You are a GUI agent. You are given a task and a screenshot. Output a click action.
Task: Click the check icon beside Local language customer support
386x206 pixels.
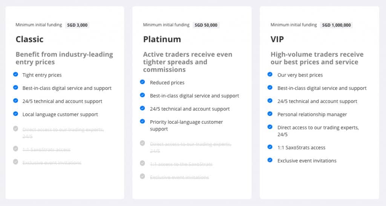[x=15, y=114]
